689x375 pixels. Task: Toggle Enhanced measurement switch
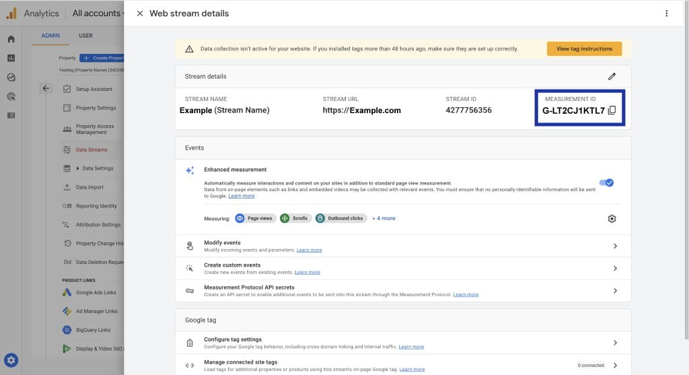(606, 182)
